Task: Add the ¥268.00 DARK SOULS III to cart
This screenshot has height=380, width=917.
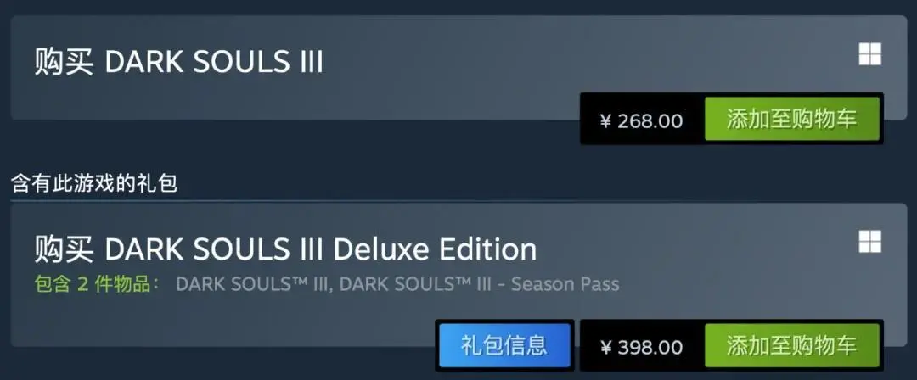Action: 792,120
